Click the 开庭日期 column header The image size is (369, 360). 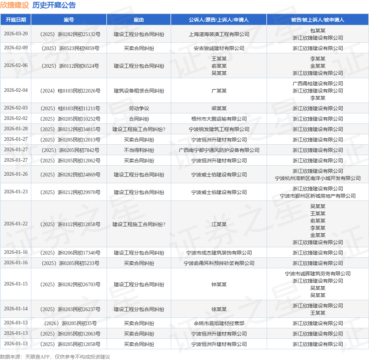(16, 20)
